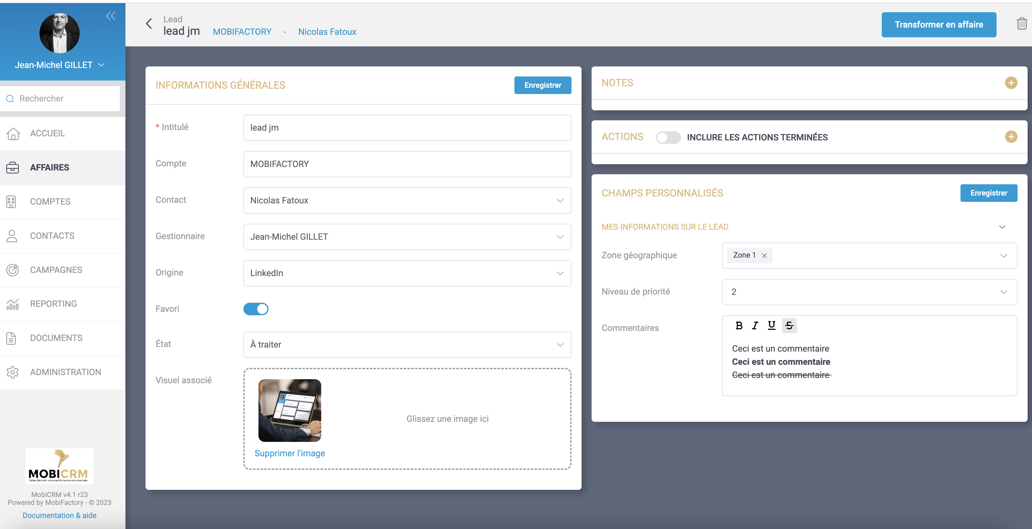
Task: Apply bold formatting in comment editor
Action: (739, 326)
